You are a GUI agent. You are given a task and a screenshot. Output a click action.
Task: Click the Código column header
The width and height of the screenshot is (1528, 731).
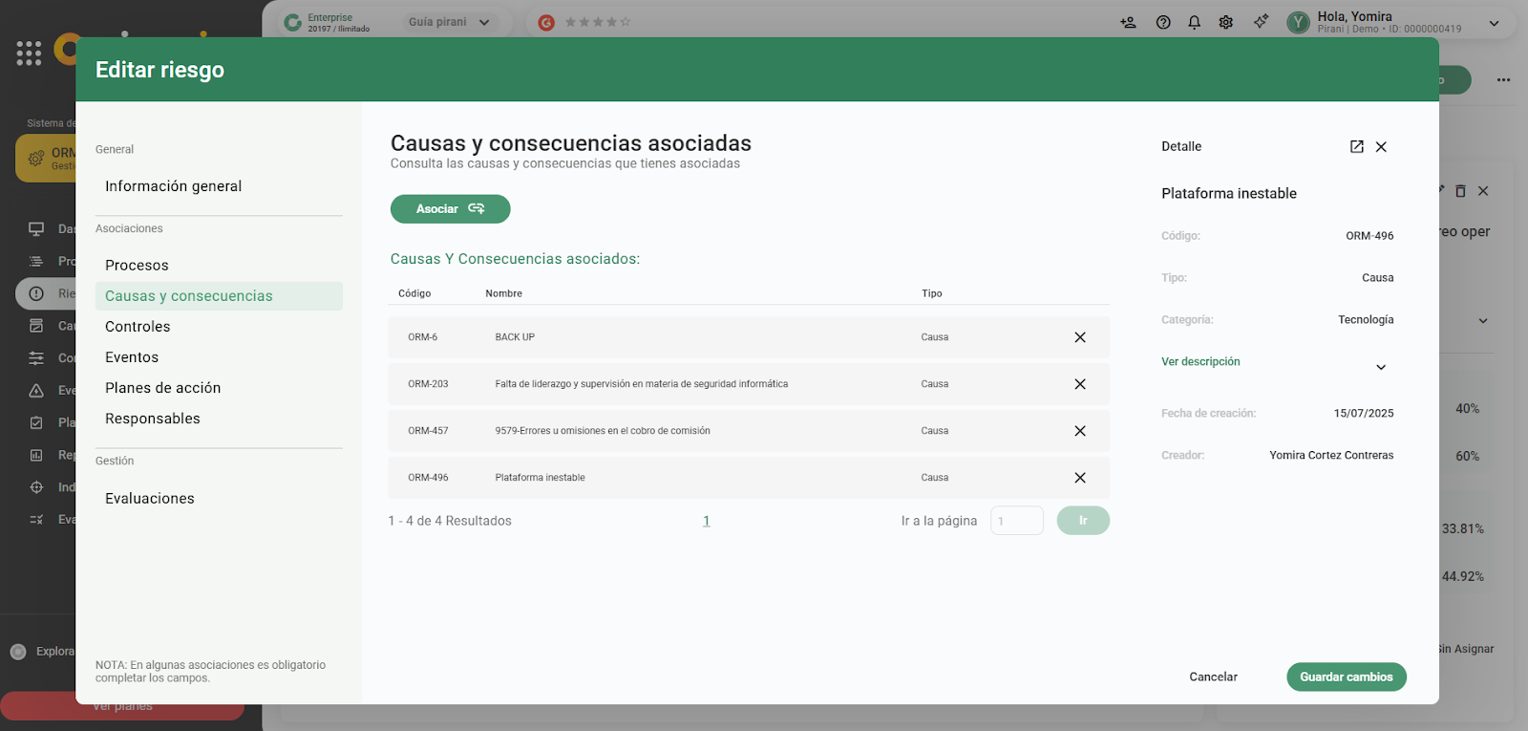pyautogui.click(x=414, y=293)
